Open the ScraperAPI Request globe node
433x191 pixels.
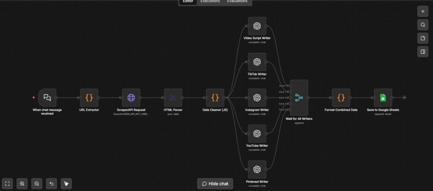click(131, 97)
